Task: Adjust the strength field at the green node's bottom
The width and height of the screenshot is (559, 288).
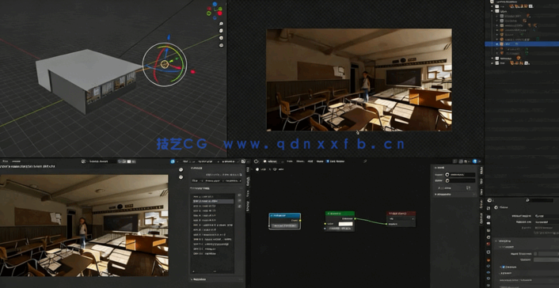Action: (x=340, y=229)
